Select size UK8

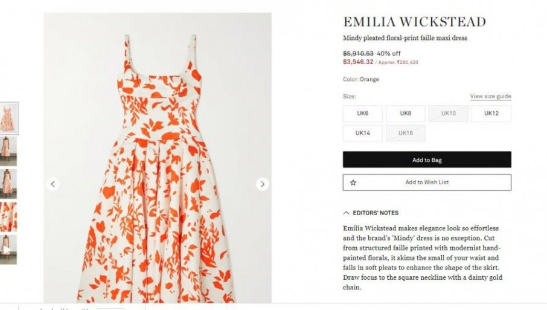405,114
